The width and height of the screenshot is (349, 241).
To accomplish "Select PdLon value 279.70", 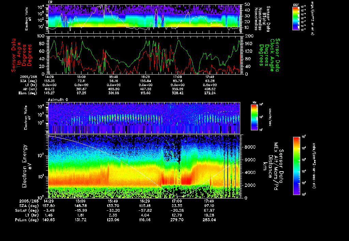I will click(177, 220).
